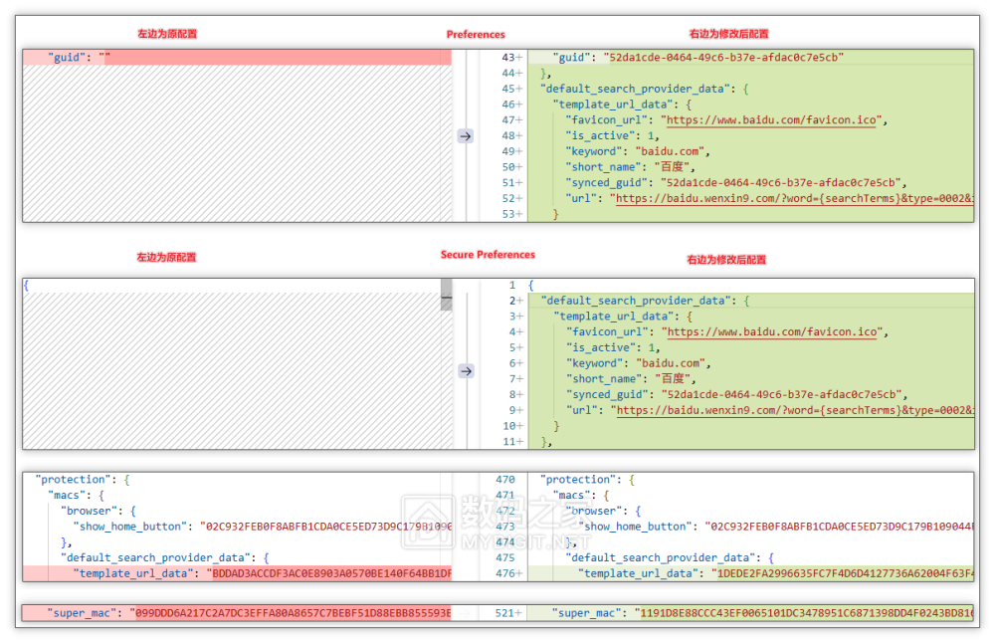This screenshot has width=995, height=643.
Task: Click the revert arrow in the Secure Preferences diff
Action: pos(465,370)
